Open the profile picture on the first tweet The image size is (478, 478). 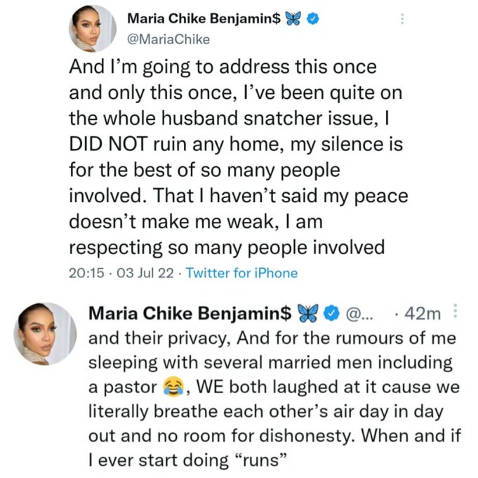pyautogui.click(x=91, y=28)
